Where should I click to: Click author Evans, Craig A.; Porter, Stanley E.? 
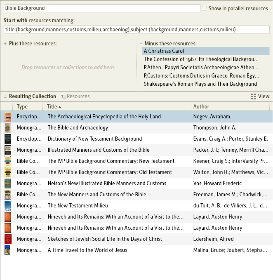click(x=231, y=139)
